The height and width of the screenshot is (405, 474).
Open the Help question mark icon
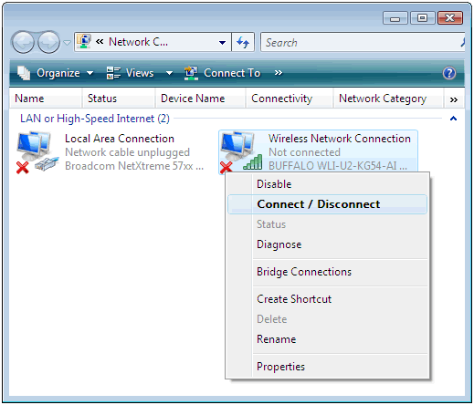pyautogui.click(x=449, y=73)
